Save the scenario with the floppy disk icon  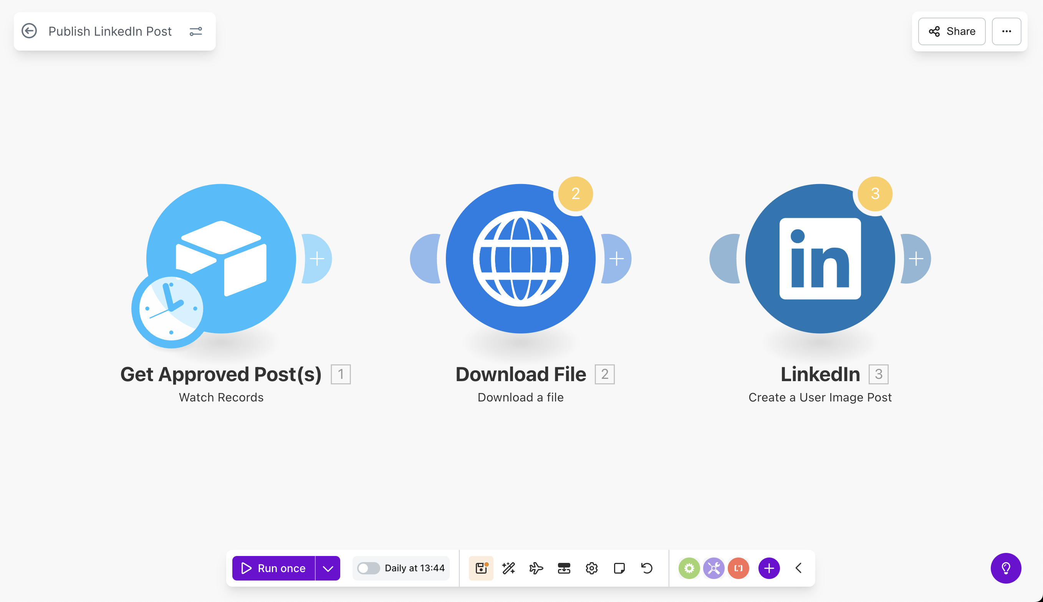pos(480,568)
